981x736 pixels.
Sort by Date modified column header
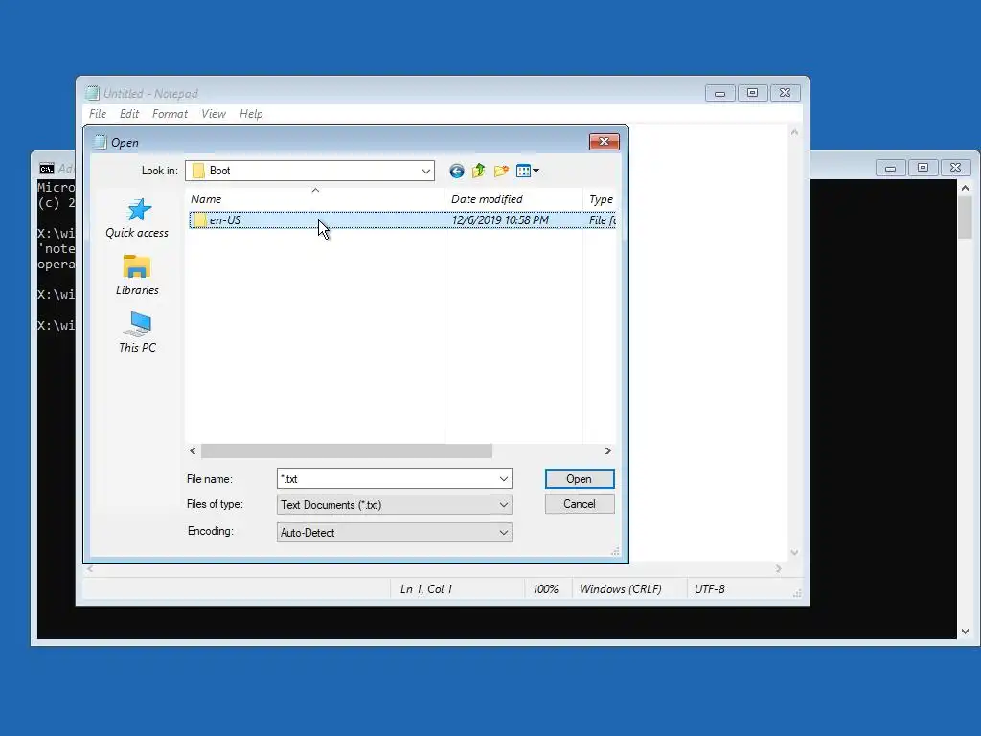coord(513,199)
